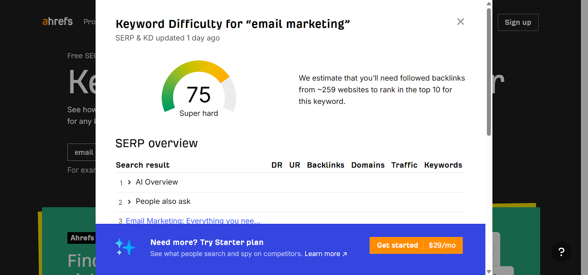Click the Keywords column header

443,165
